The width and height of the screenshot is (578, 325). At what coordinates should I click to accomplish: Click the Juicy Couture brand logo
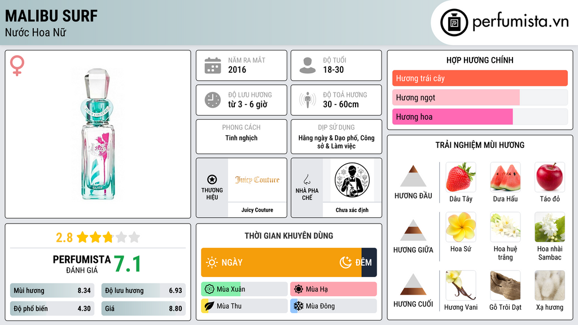(x=257, y=180)
